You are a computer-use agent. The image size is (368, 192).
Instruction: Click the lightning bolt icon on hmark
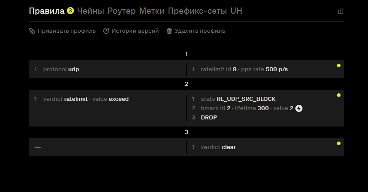[x=299, y=108]
